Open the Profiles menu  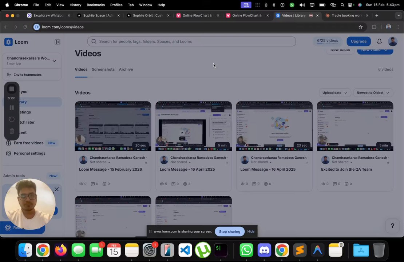pyautogui.click(x=116, y=5)
